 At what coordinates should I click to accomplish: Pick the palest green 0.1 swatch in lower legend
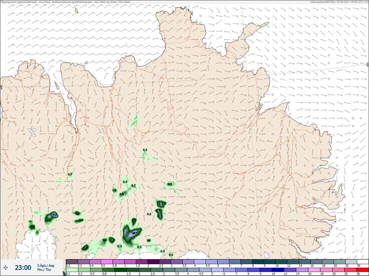(72, 270)
